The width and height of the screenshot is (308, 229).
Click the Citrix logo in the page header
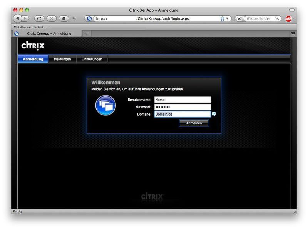pyautogui.click(x=33, y=46)
